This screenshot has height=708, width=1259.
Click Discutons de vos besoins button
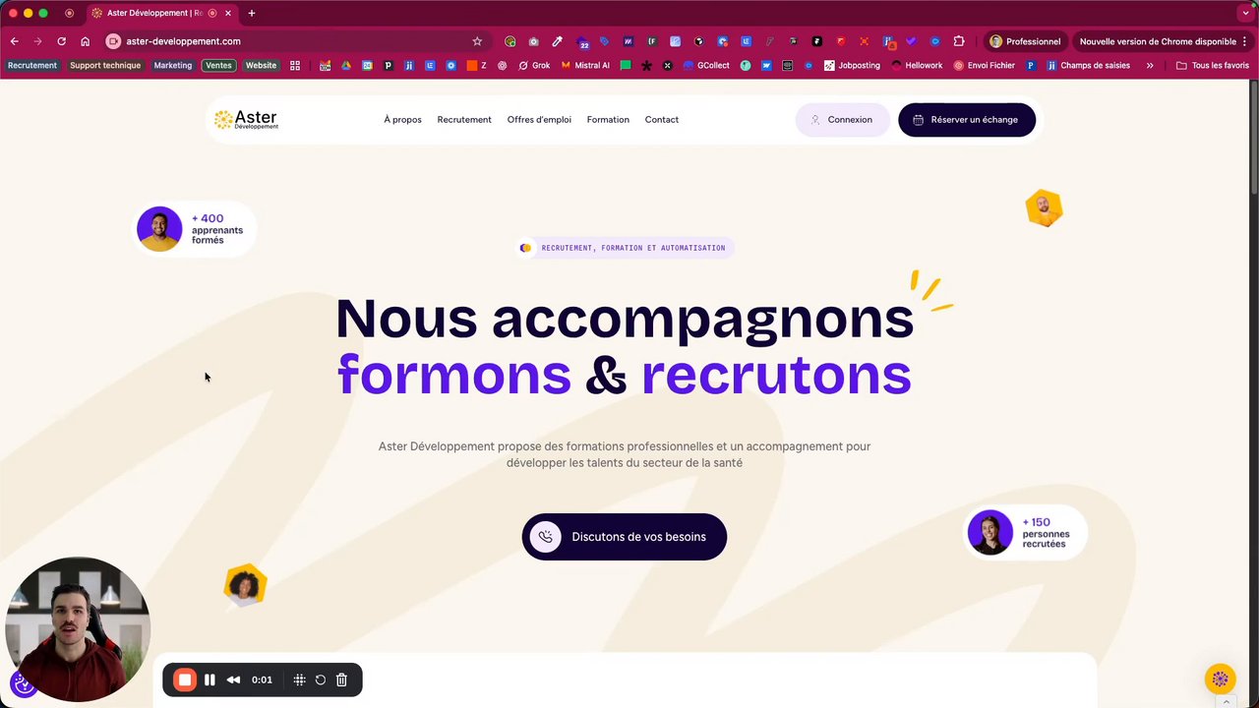pos(625,537)
